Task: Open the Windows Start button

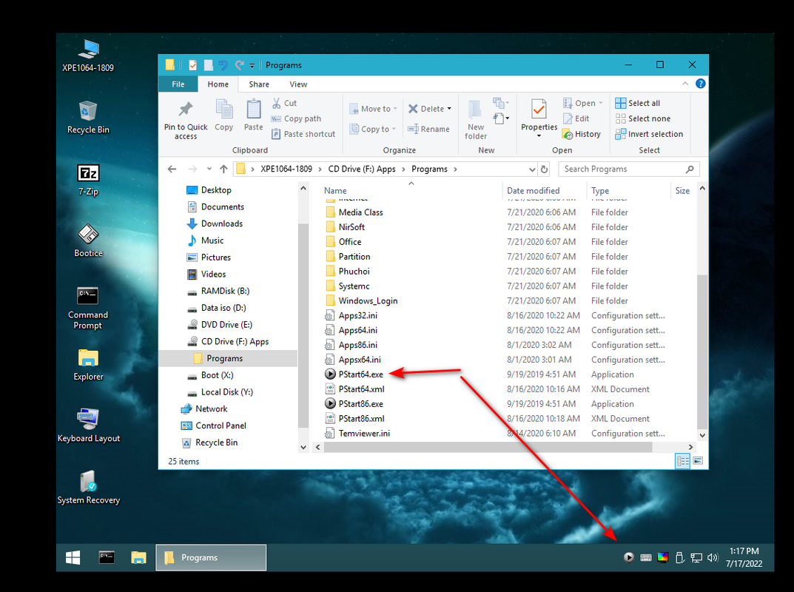Action: tap(73, 557)
